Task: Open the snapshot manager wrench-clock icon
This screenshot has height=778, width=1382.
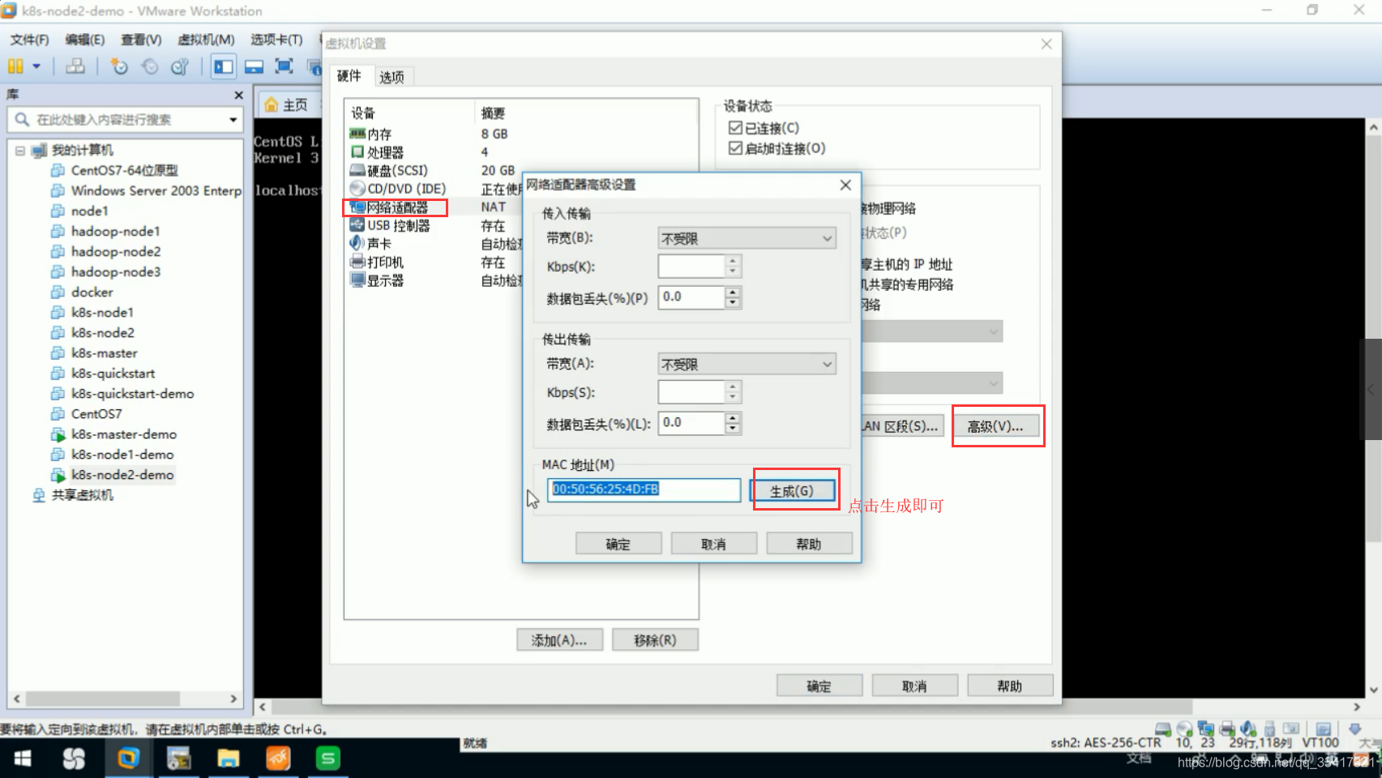Action: click(180, 66)
